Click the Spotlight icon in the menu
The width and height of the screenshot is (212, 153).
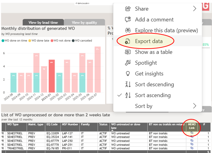[x=128, y=63]
